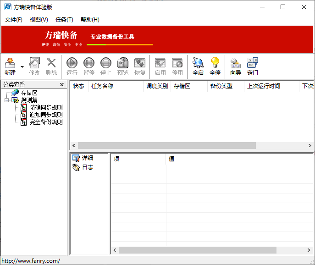The image size is (315, 265).
Task: Click the 运行 (Run) toolbar button
Action: [72, 66]
